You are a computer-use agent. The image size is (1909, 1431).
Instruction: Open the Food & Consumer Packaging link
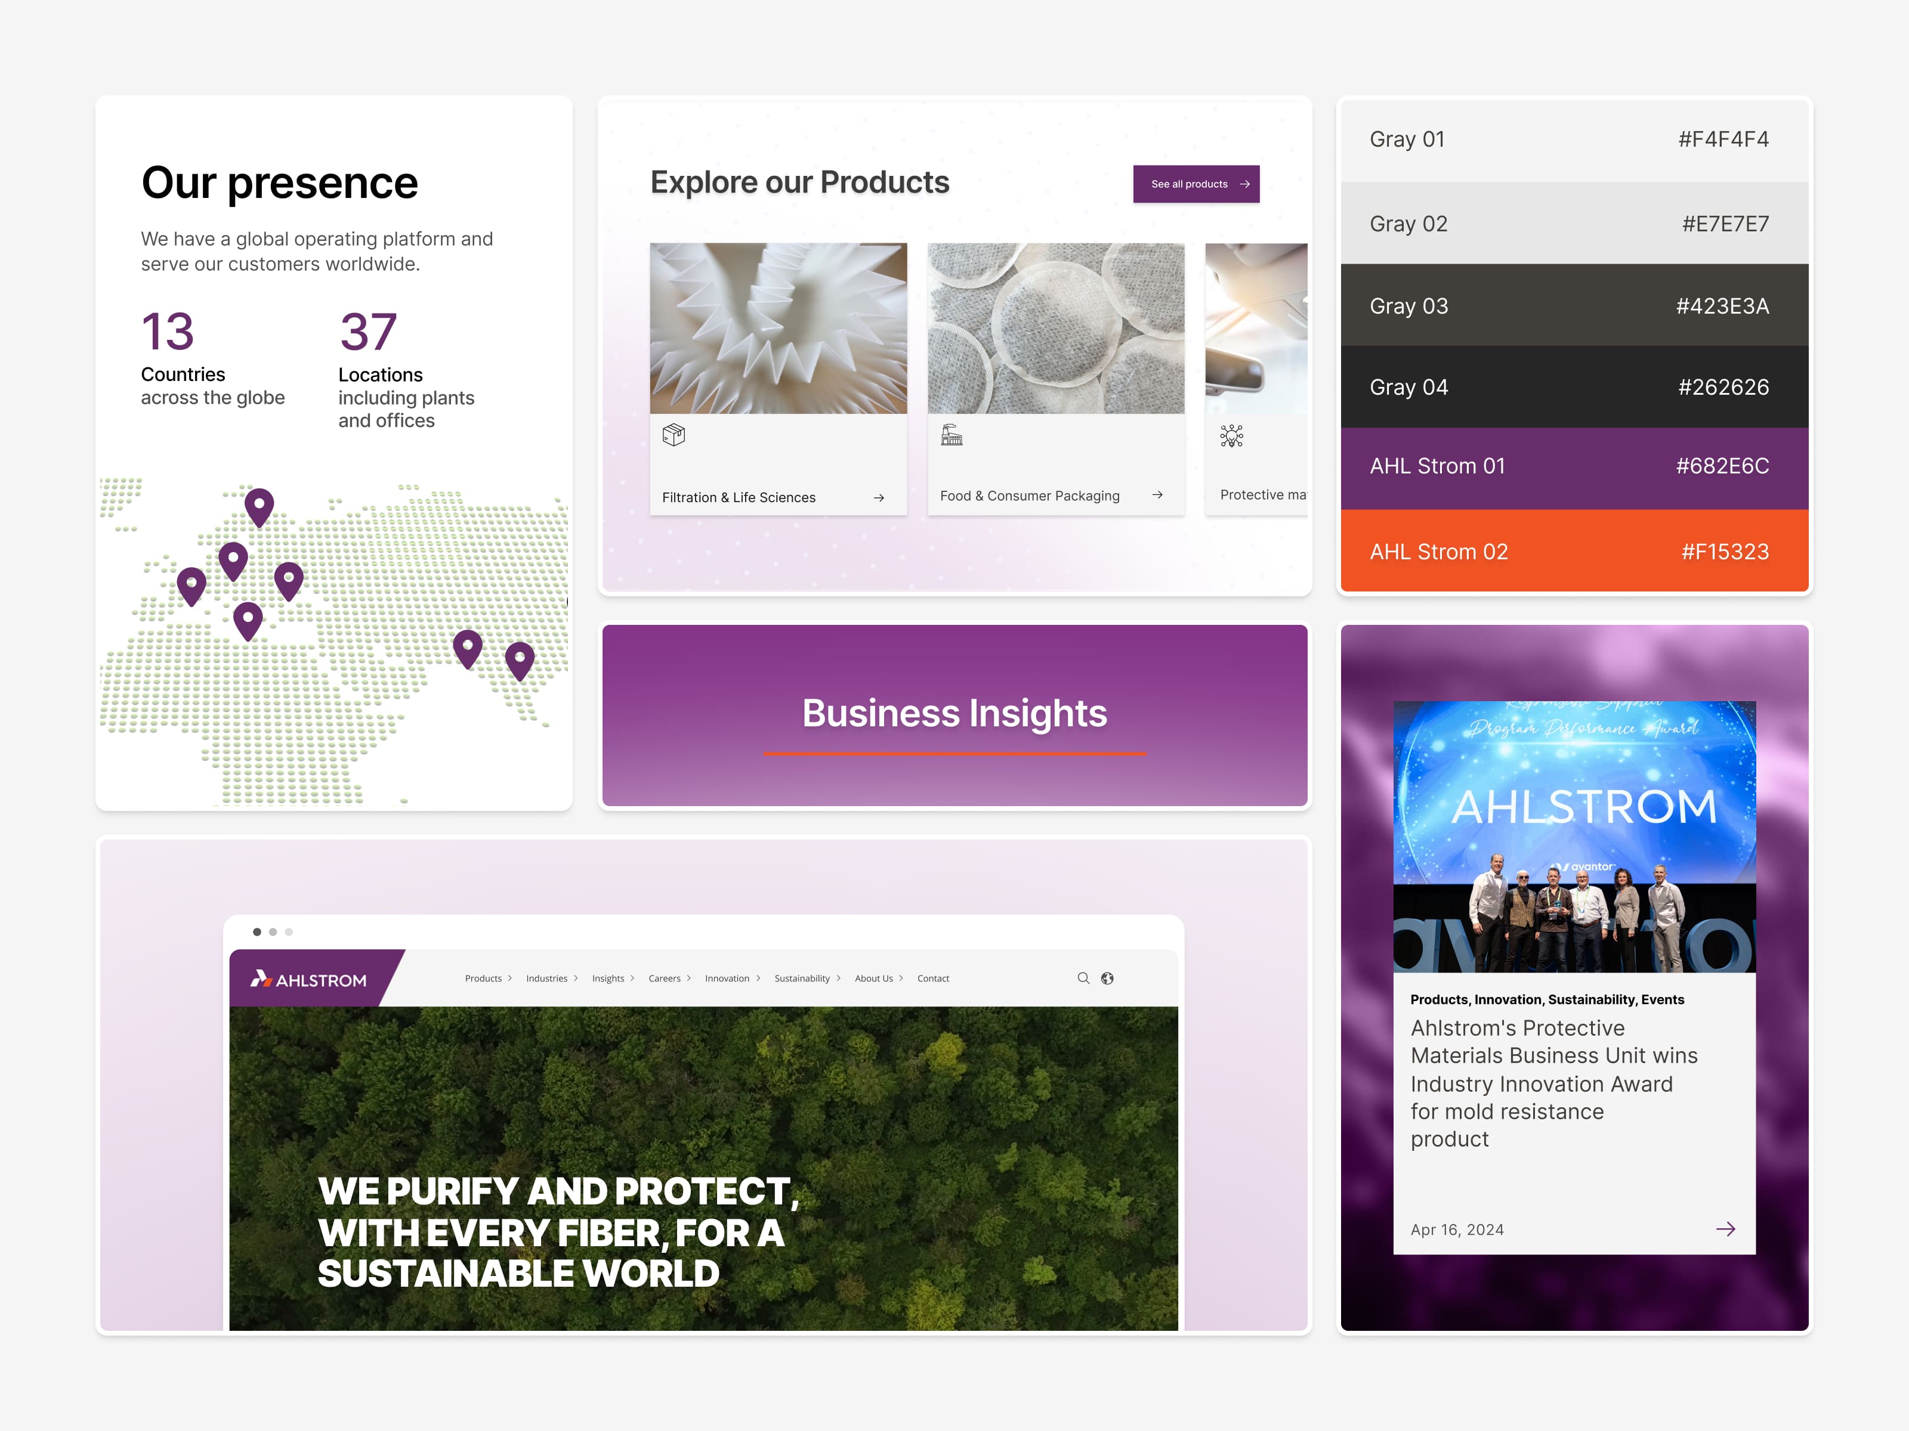click(1030, 496)
